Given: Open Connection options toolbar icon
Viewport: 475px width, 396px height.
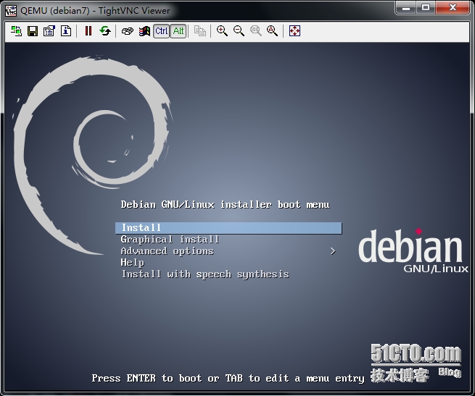Looking at the screenshot, I should [49, 31].
